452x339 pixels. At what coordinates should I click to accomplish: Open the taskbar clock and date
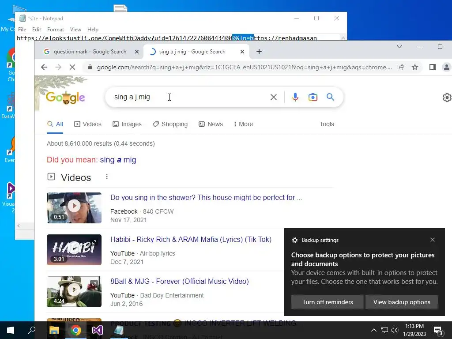[x=414, y=330]
